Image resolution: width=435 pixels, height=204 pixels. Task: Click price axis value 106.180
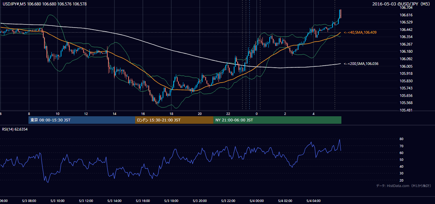coord(406,51)
